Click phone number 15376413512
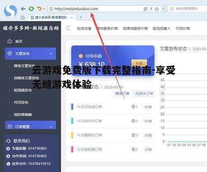207x172 pixels. click(39, 164)
